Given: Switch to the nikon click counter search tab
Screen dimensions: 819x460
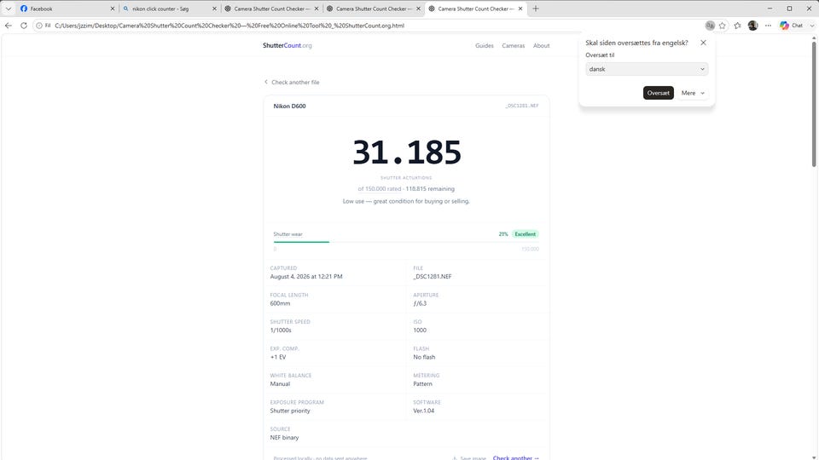Looking at the screenshot, I should [168, 9].
